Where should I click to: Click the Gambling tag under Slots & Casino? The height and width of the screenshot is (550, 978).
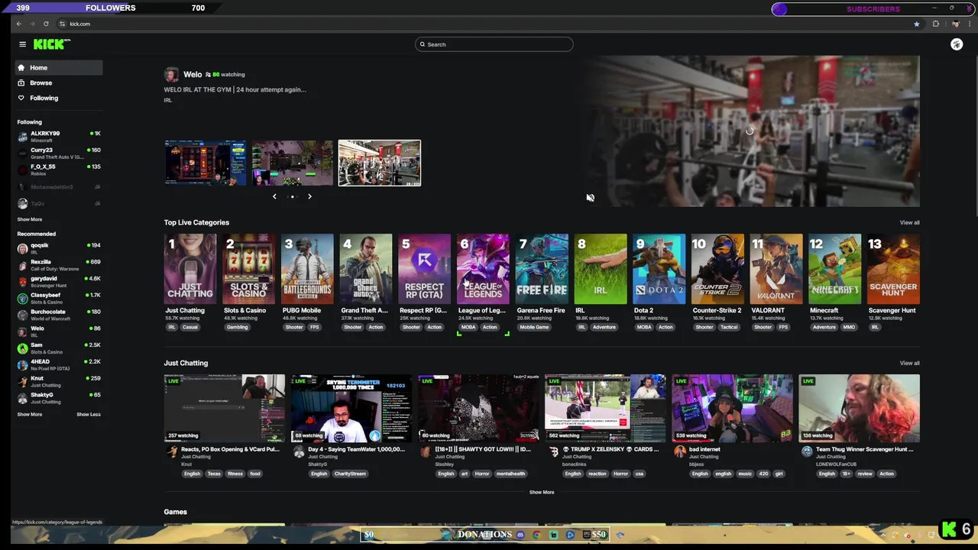point(237,327)
